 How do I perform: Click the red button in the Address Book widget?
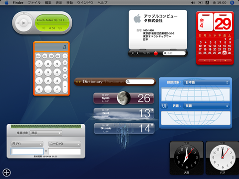click(x=156, y=53)
